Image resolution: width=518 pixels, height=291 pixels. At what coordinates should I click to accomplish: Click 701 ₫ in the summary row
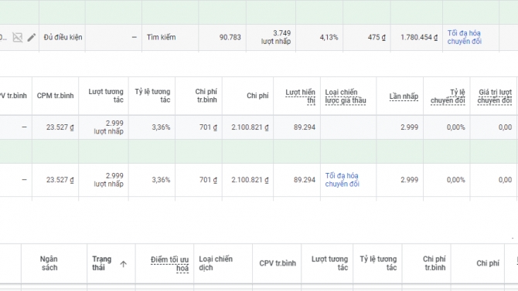208,127
